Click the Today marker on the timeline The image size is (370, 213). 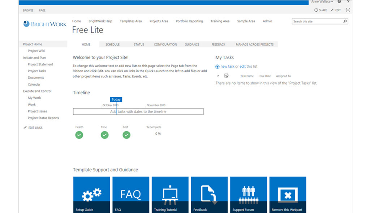(116, 99)
